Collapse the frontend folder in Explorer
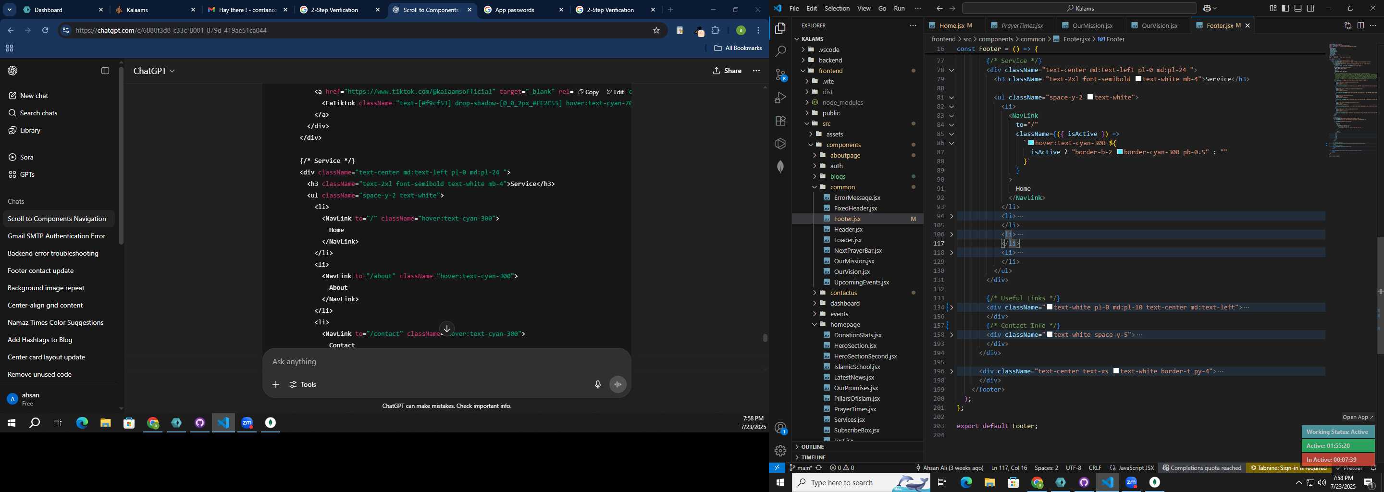 [803, 71]
